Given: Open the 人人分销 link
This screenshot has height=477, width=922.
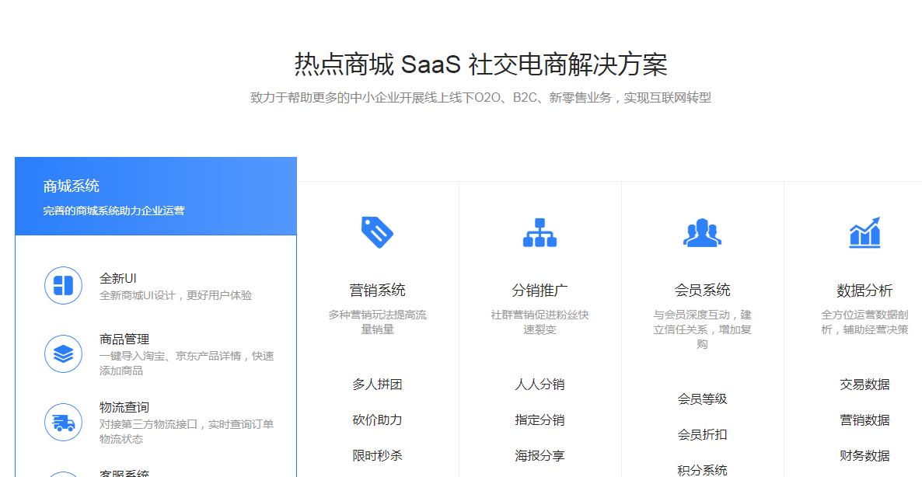Looking at the screenshot, I should [540, 385].
